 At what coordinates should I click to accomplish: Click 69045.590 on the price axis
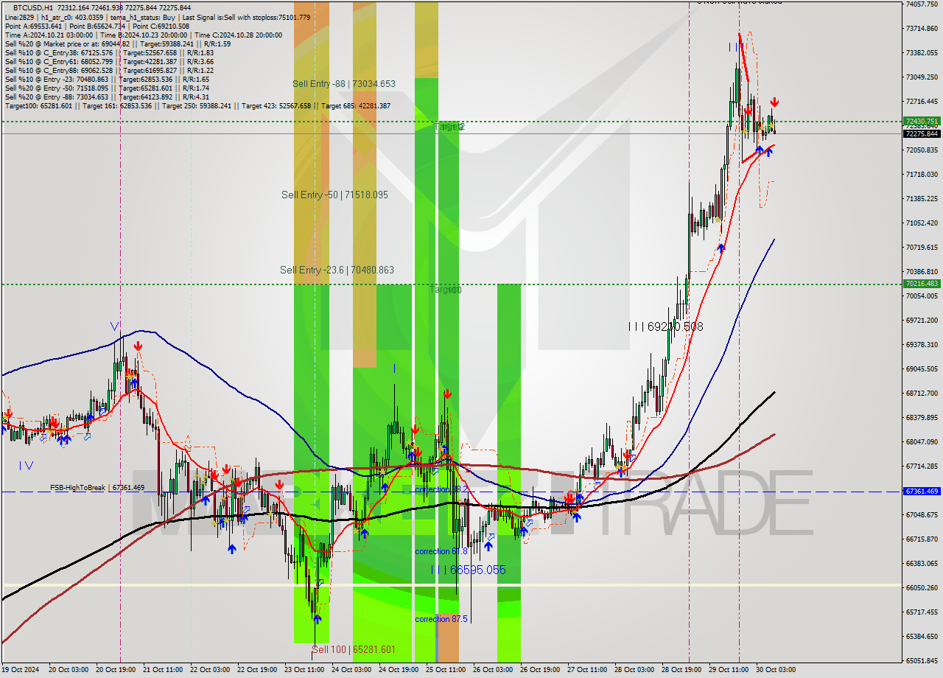pyautogui.click(x=922, y=368)
